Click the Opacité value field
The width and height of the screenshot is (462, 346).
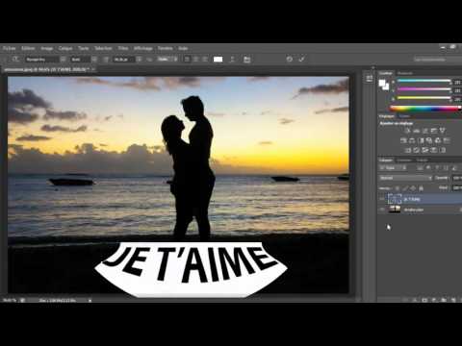point(456,178)
